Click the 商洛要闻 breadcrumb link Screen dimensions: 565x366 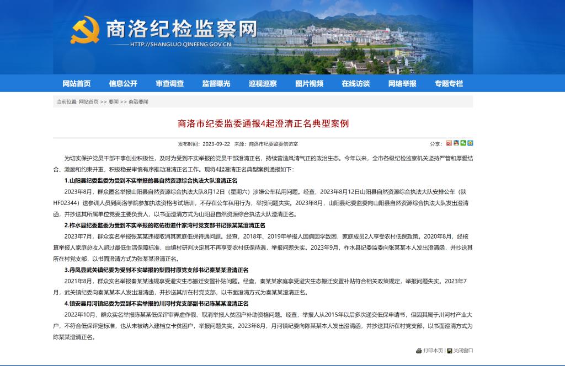coord(138,102)
